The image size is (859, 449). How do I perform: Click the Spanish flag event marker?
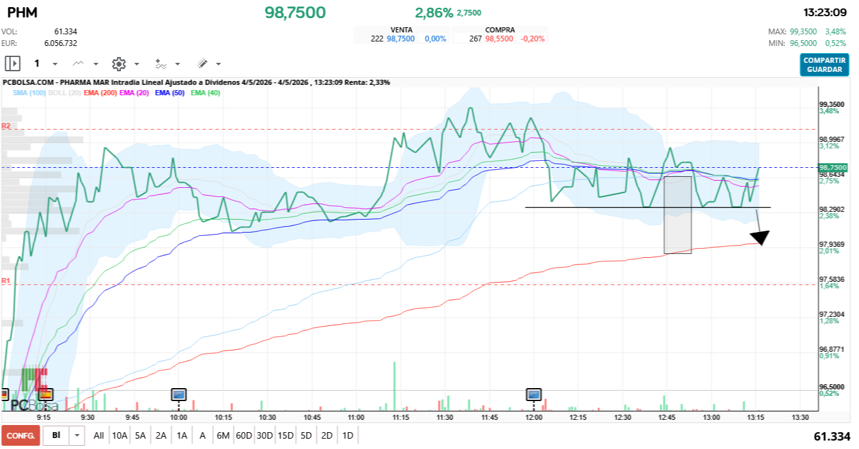(45, 393)
